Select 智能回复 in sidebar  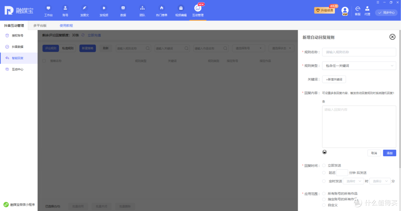(x=19, y=58)
